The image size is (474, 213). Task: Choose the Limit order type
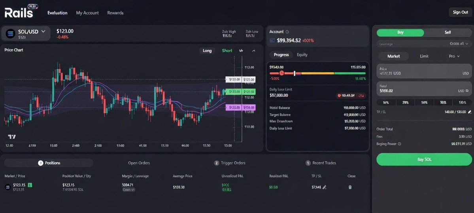(424, 56)
